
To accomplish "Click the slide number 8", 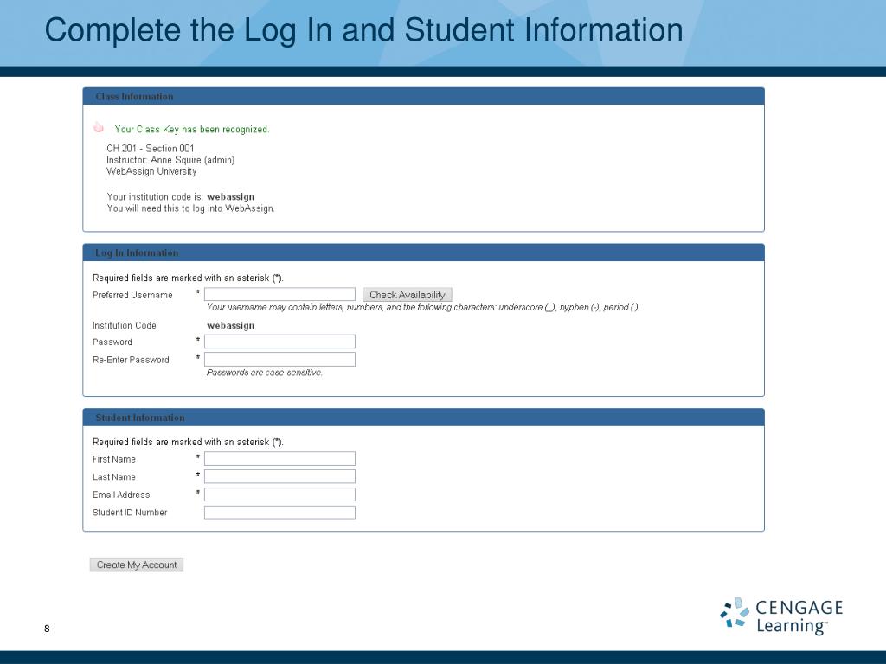I will tap(47, 629).
